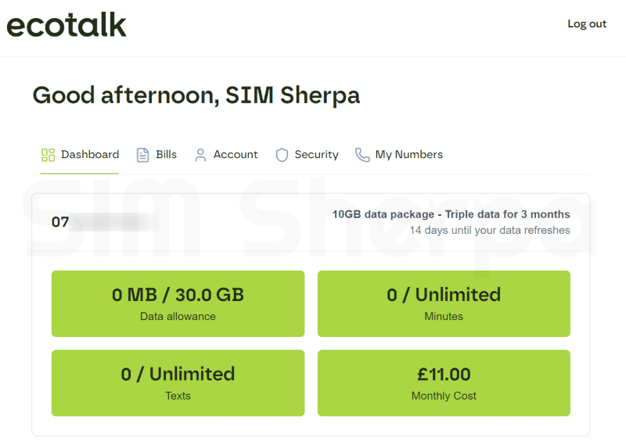Click the ecotalk logo

click(67, 25)
